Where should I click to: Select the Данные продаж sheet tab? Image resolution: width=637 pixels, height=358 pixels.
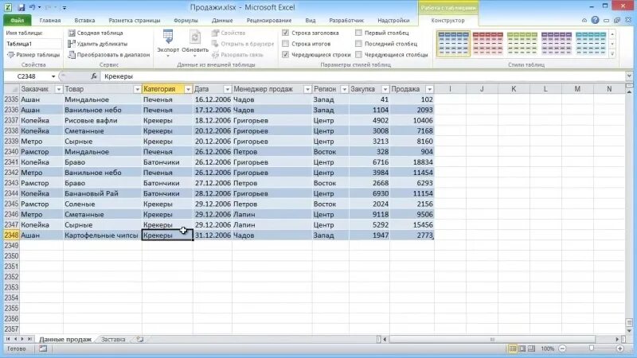pyautogui.click(x=65, y=340)
